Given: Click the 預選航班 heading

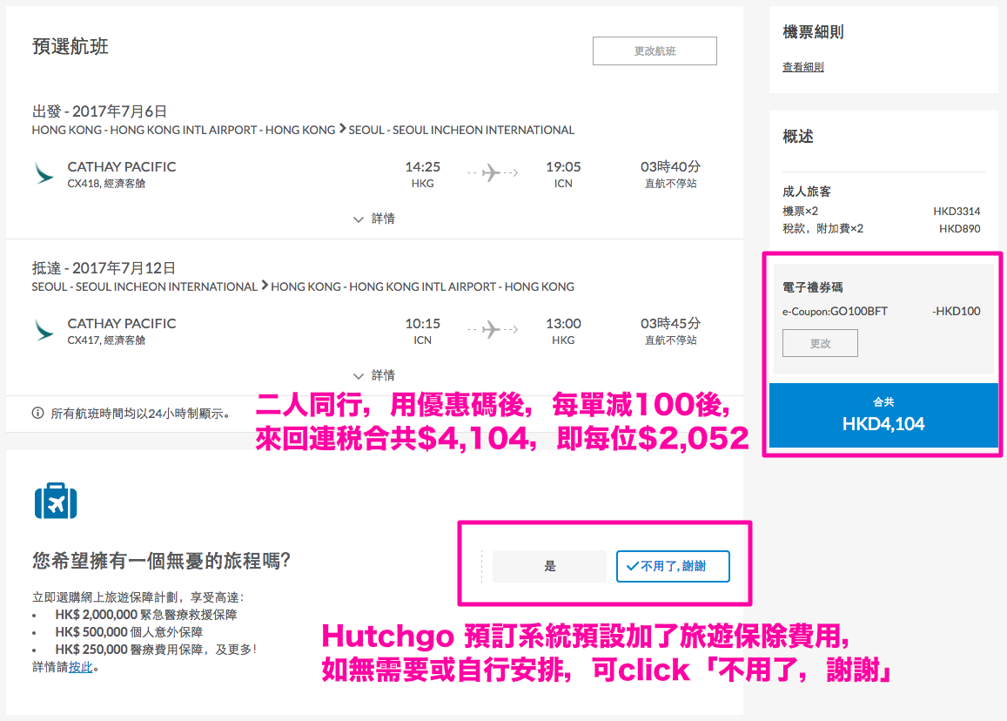Looking at the screenshot, I should click(x=70, y=46).
